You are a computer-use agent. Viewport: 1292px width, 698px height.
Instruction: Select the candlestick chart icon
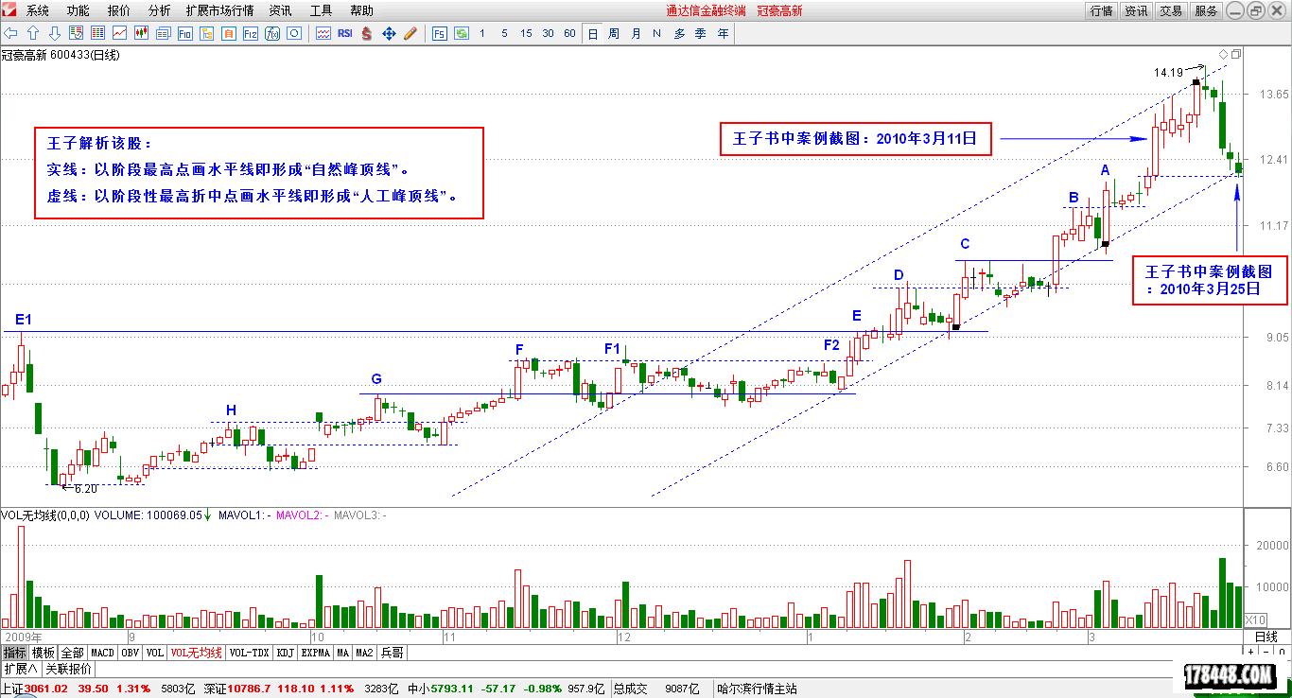142,33
